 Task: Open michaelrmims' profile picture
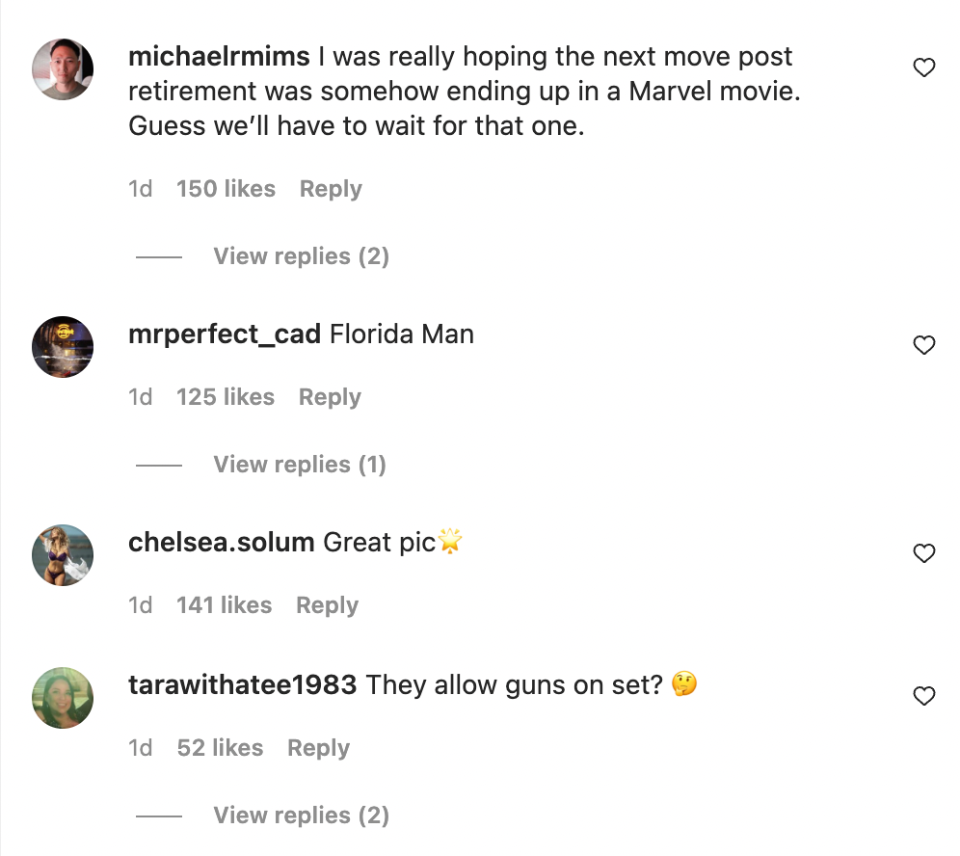click(x=62, y=69)
